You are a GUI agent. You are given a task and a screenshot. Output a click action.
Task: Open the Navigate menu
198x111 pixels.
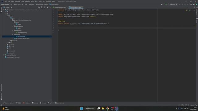[x=17, y=2]
